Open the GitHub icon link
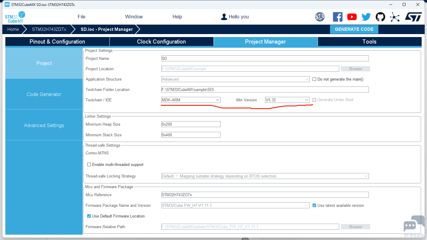Screen dimensions: 427x240 [380, 17]
